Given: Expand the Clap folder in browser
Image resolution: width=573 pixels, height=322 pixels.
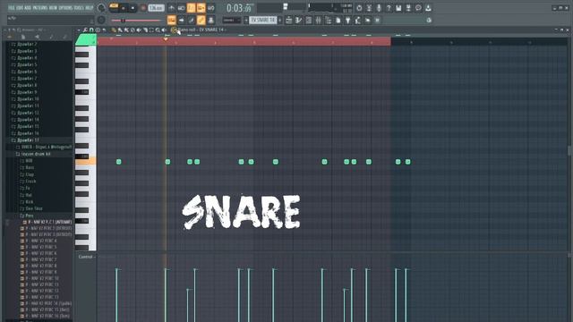Looking at the screenshot, I should [x=27, y=174].
